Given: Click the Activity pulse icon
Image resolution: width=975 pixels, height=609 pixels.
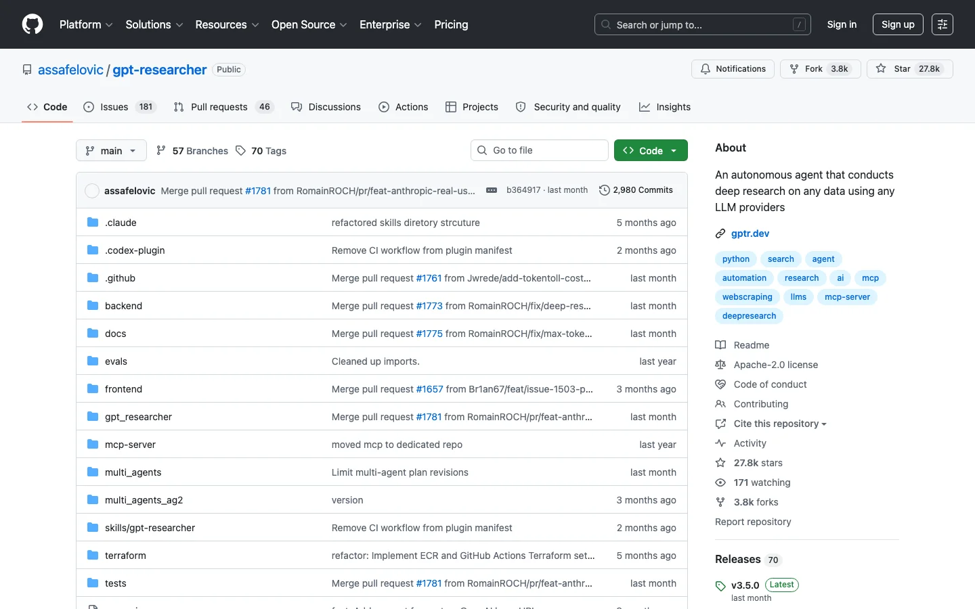Looking at the screenshot, I should tap(720, 443).
